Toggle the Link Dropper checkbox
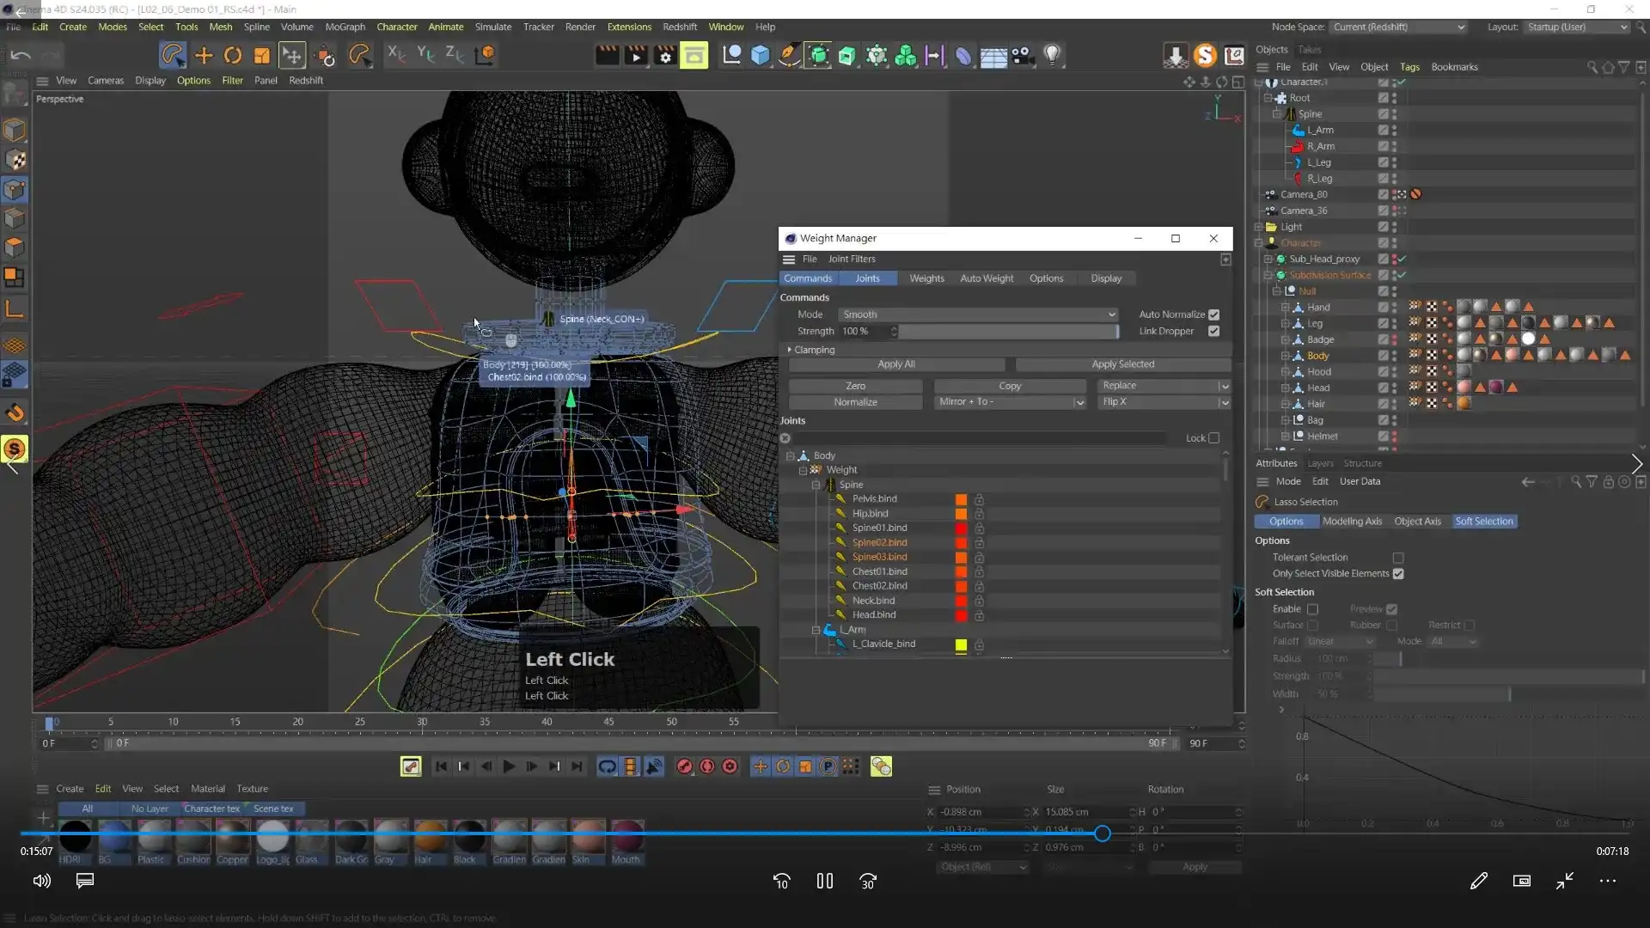This screenshot has width=1650, height=928. [x=1213, y=331]
